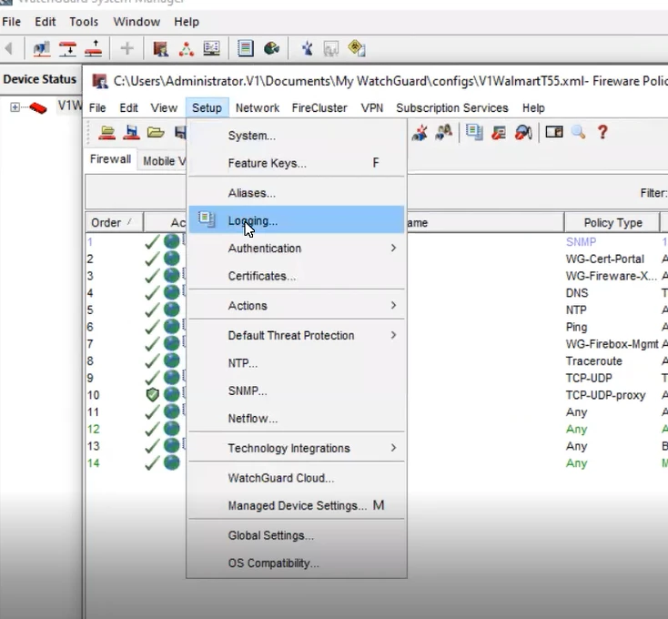Open the FireCluster menu
The image size is (668, 619).
[x=319, y=107]
